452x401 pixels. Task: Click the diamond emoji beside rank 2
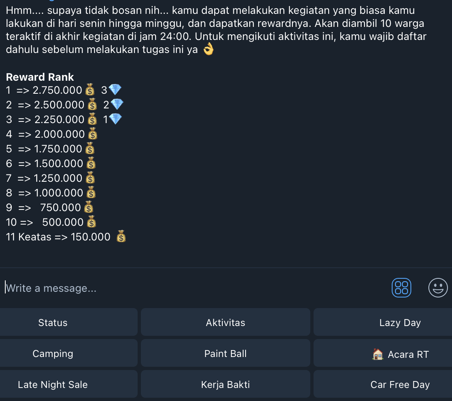(x=117, y=105)
